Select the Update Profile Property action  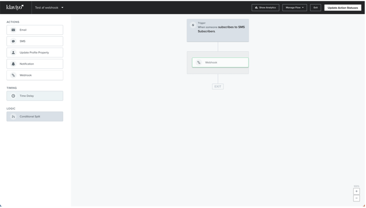click(x=35, y=52)
